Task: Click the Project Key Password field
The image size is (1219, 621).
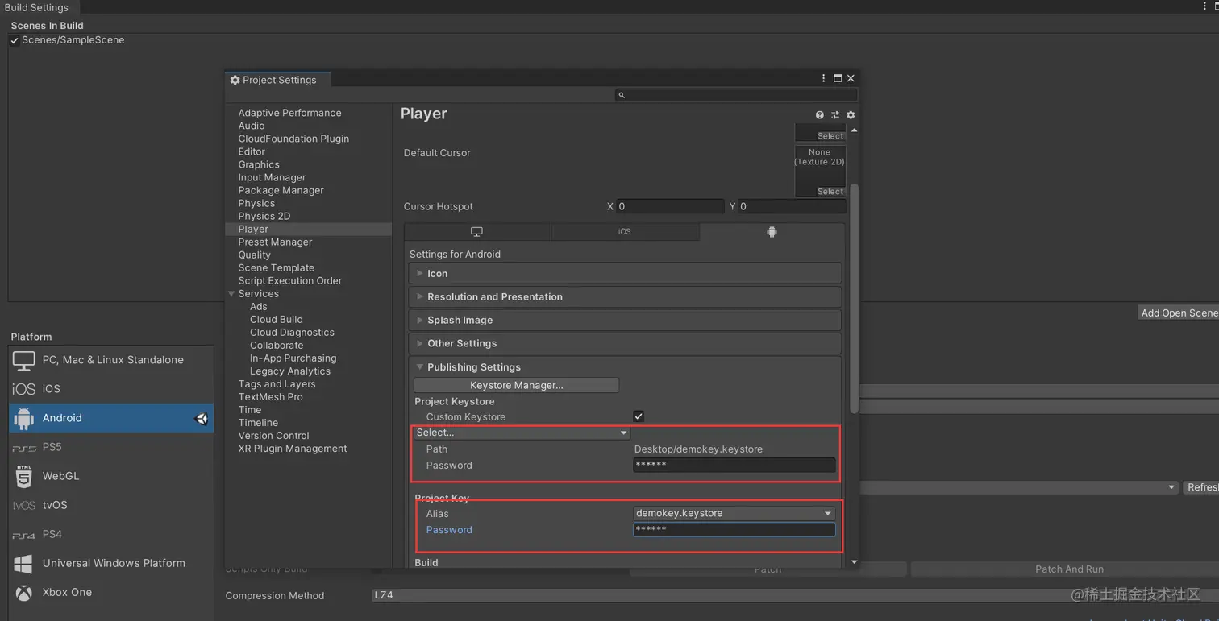Action: tap(734, 529)
